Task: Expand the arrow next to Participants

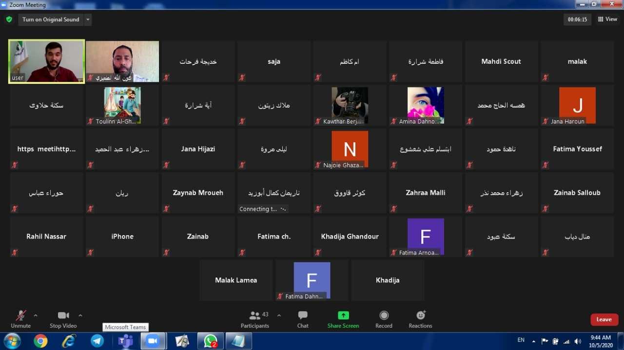Action: click(279, 315)
